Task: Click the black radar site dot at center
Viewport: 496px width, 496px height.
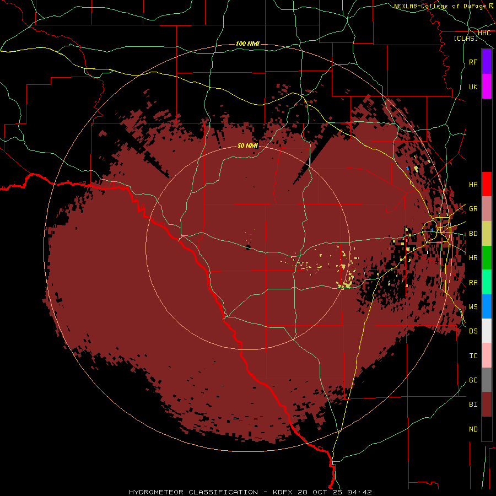Action: pos(249,247)
